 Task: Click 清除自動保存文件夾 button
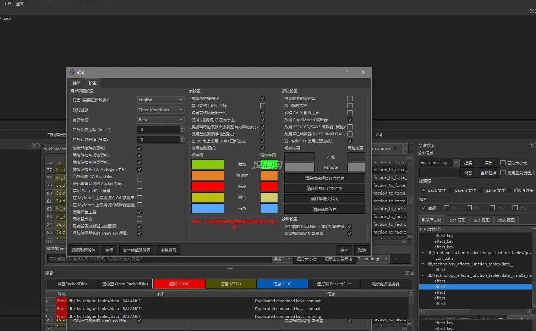[325, 189]
